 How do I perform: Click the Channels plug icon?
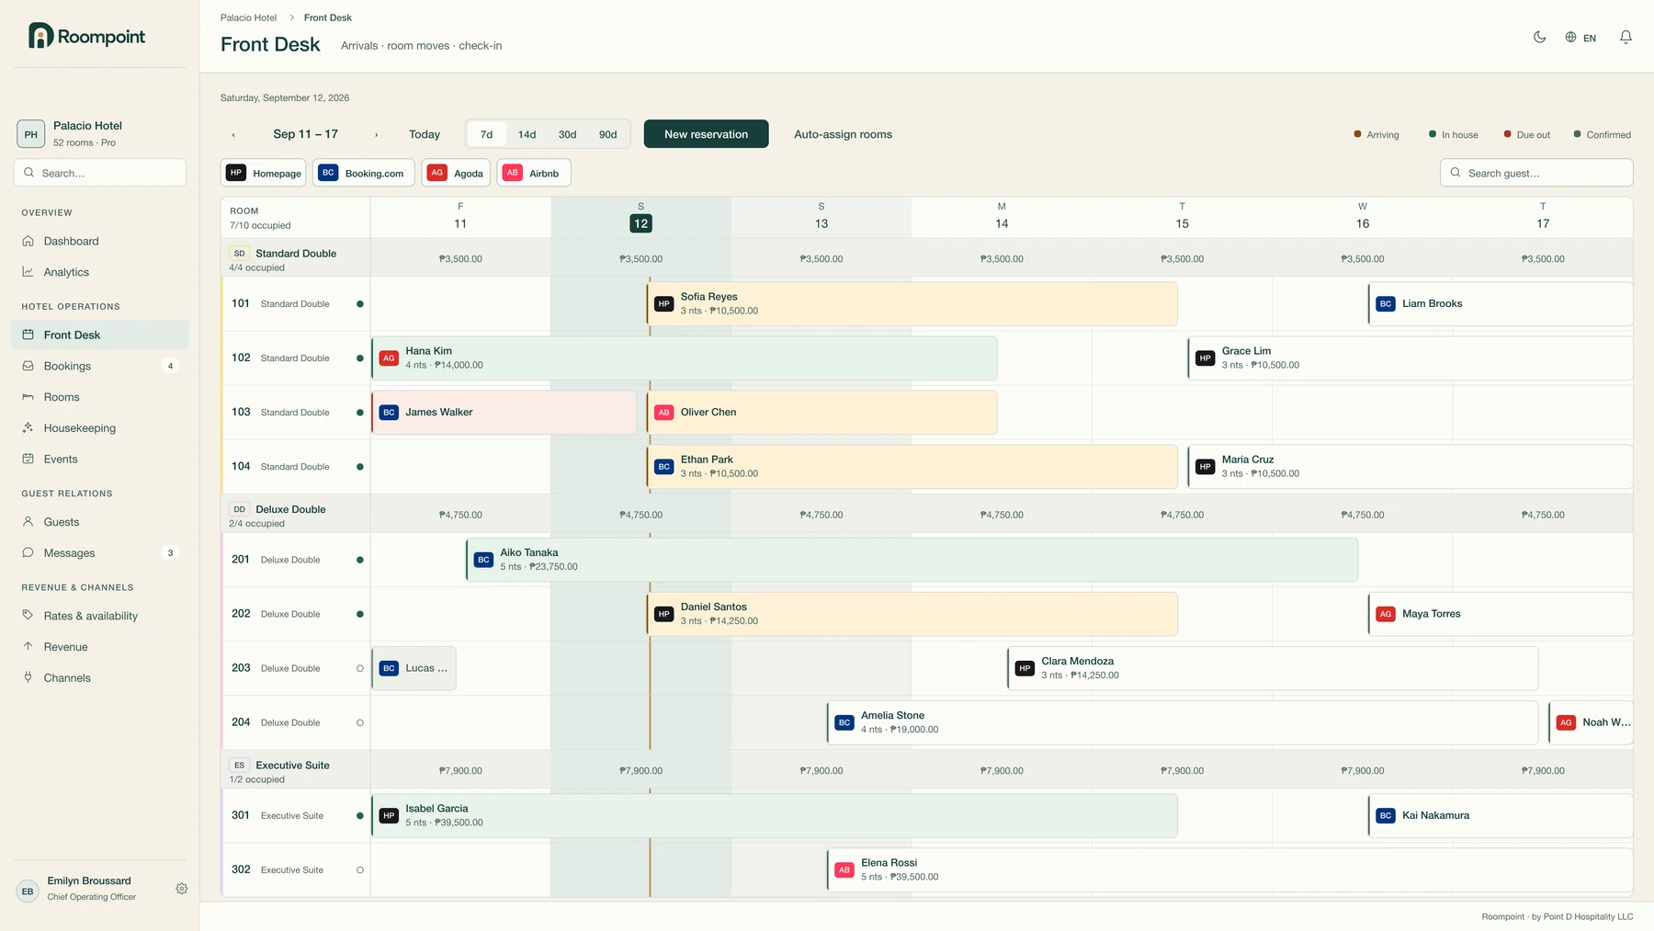tap(28, 678)
